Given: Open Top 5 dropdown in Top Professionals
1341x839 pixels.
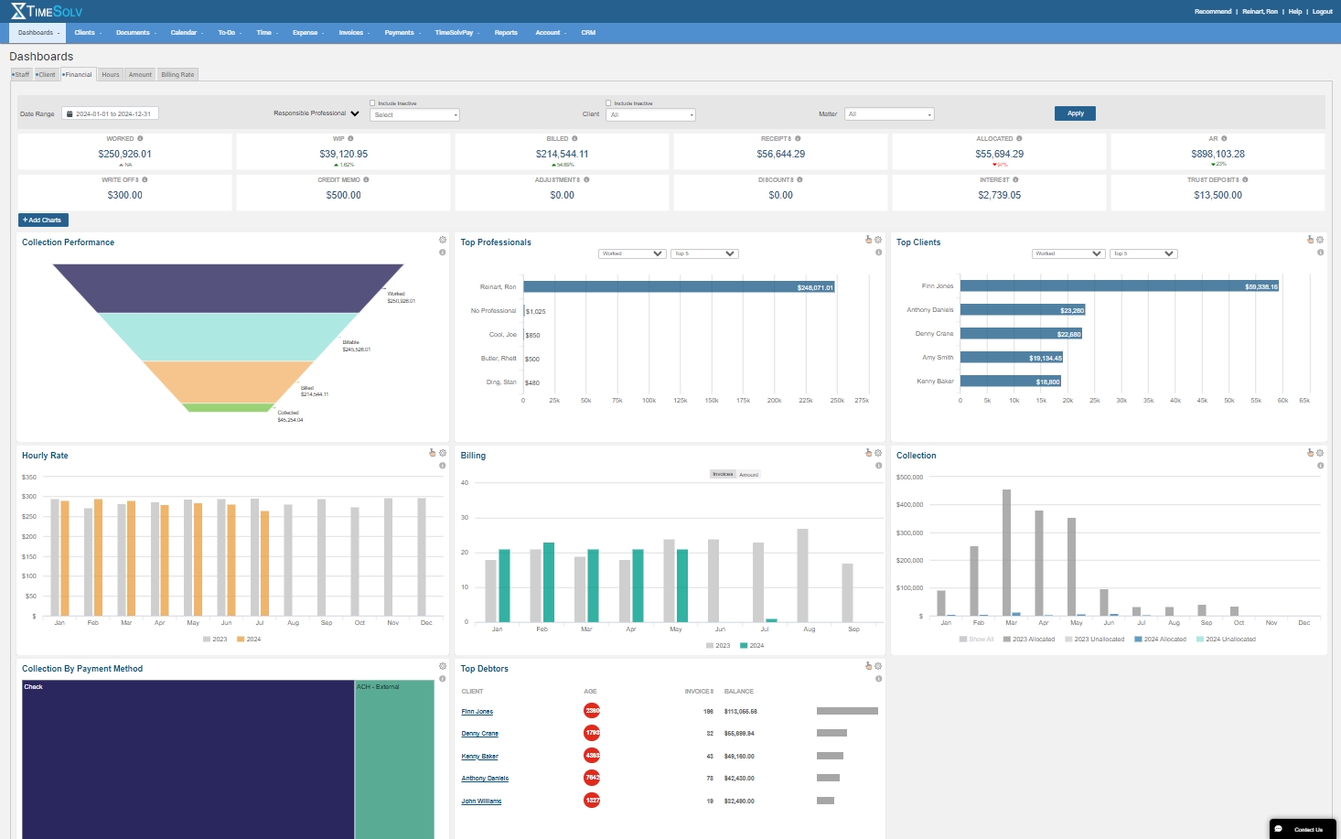Looking at the screenshot, I should (x=704, y=253).
